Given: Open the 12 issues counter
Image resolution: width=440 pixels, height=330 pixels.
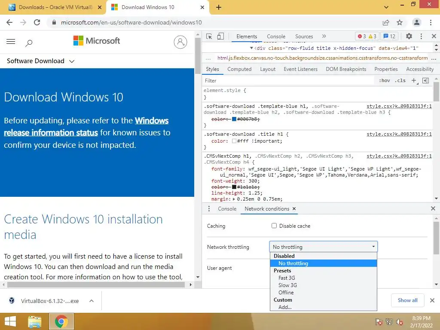Looking at the screenshot, I should [x=389, y=36].
